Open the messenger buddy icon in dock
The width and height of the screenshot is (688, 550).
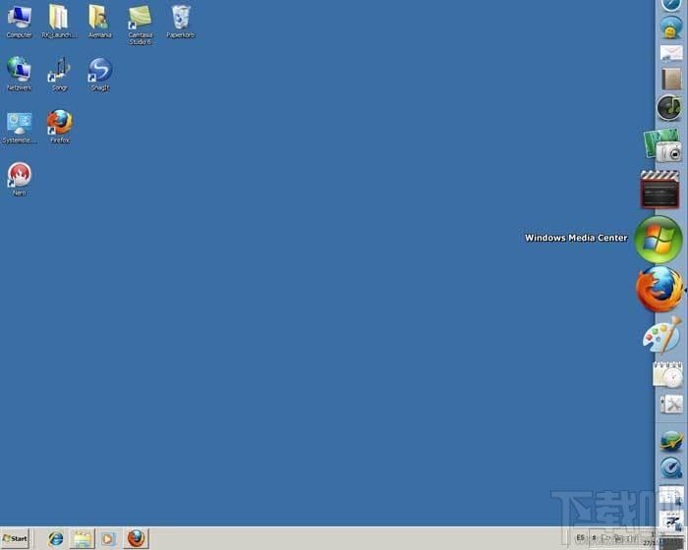670,27
